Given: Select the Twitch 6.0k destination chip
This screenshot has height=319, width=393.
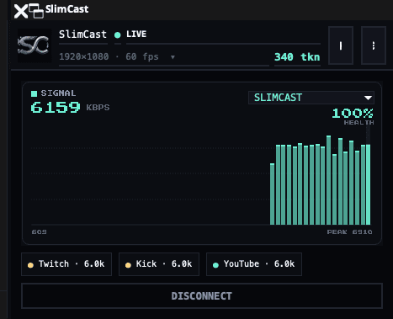Looking at the screenshot, I should point(66,264).
